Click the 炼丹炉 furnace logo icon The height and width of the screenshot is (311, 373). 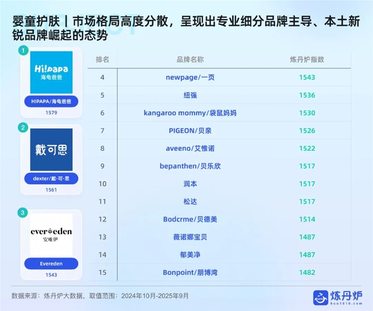(321, 297)
